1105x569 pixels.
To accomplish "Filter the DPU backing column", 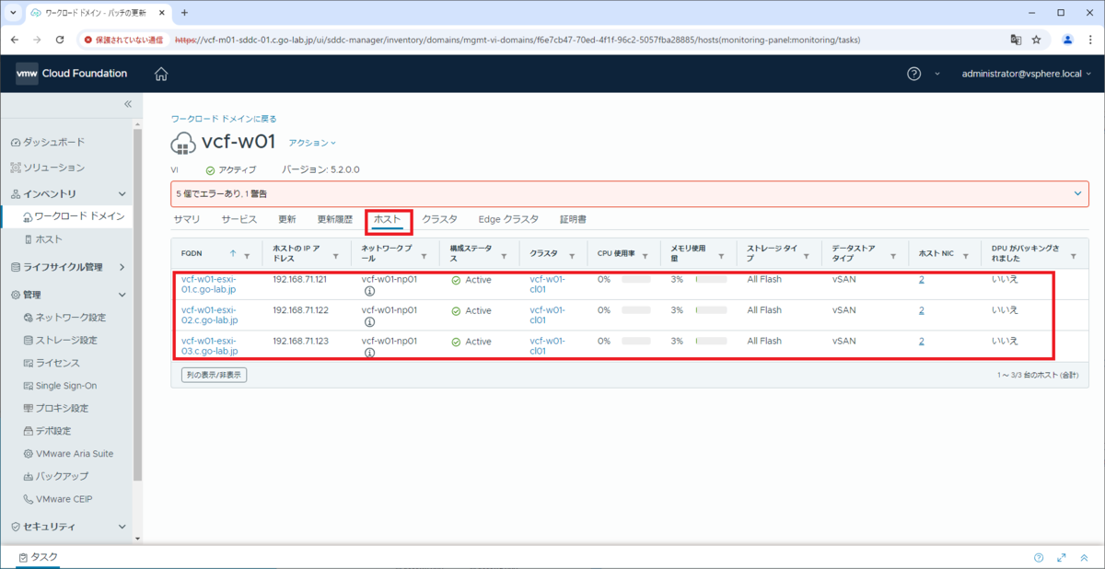I will tap(1074, 257).
